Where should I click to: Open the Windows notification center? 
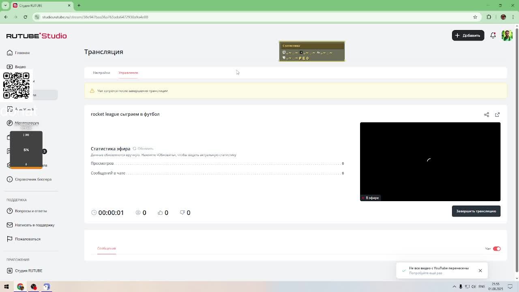510,287
